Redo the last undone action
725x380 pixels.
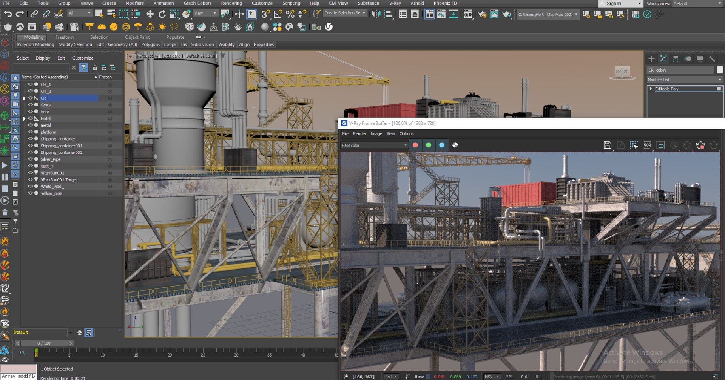point(20,14)
